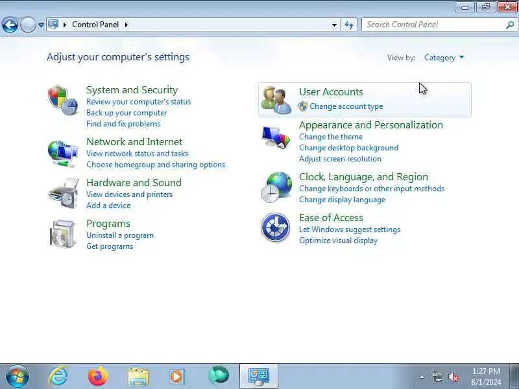The width and height of the screenshot is (519, 389).
Task: Open the View by Category dropdown
Action: [x=444, y=58]
